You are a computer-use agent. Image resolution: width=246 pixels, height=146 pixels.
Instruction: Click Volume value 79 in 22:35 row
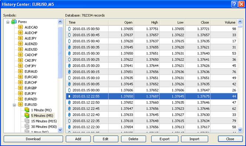[234, 121]
